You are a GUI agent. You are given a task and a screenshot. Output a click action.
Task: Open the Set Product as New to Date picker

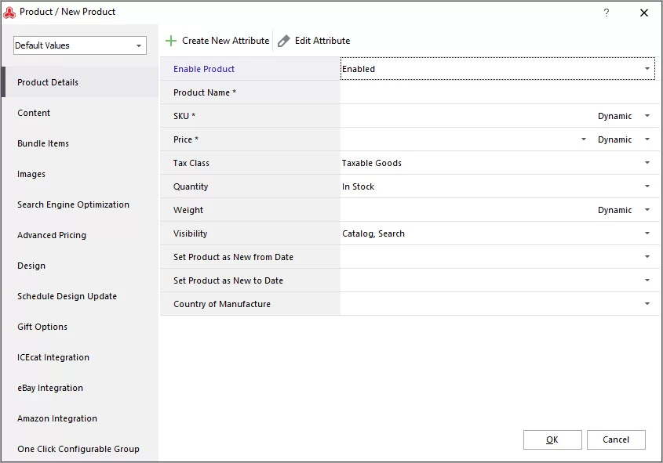(x=647, y=280)
